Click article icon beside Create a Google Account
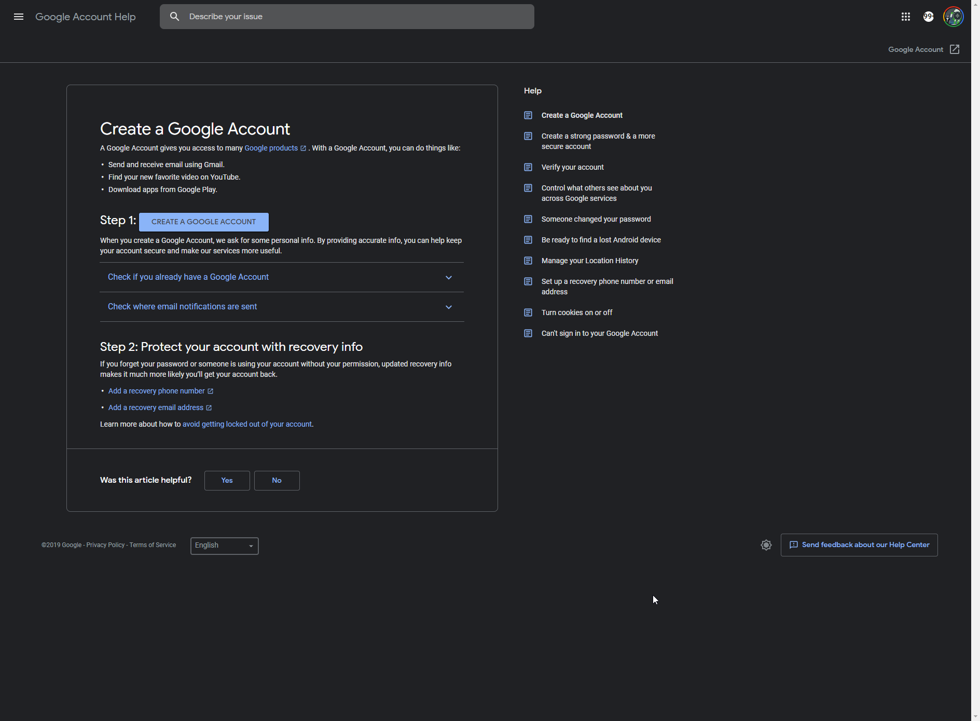The width and height of the screenshot is (980, 721). point(528,115)
